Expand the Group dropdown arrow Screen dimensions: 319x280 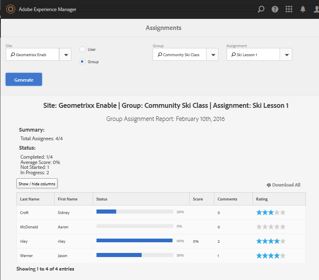(x=212, y=55)
